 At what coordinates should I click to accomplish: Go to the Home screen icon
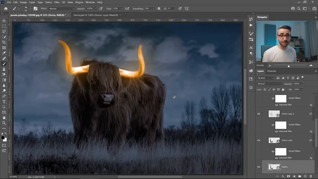click(x=6, y=8)
